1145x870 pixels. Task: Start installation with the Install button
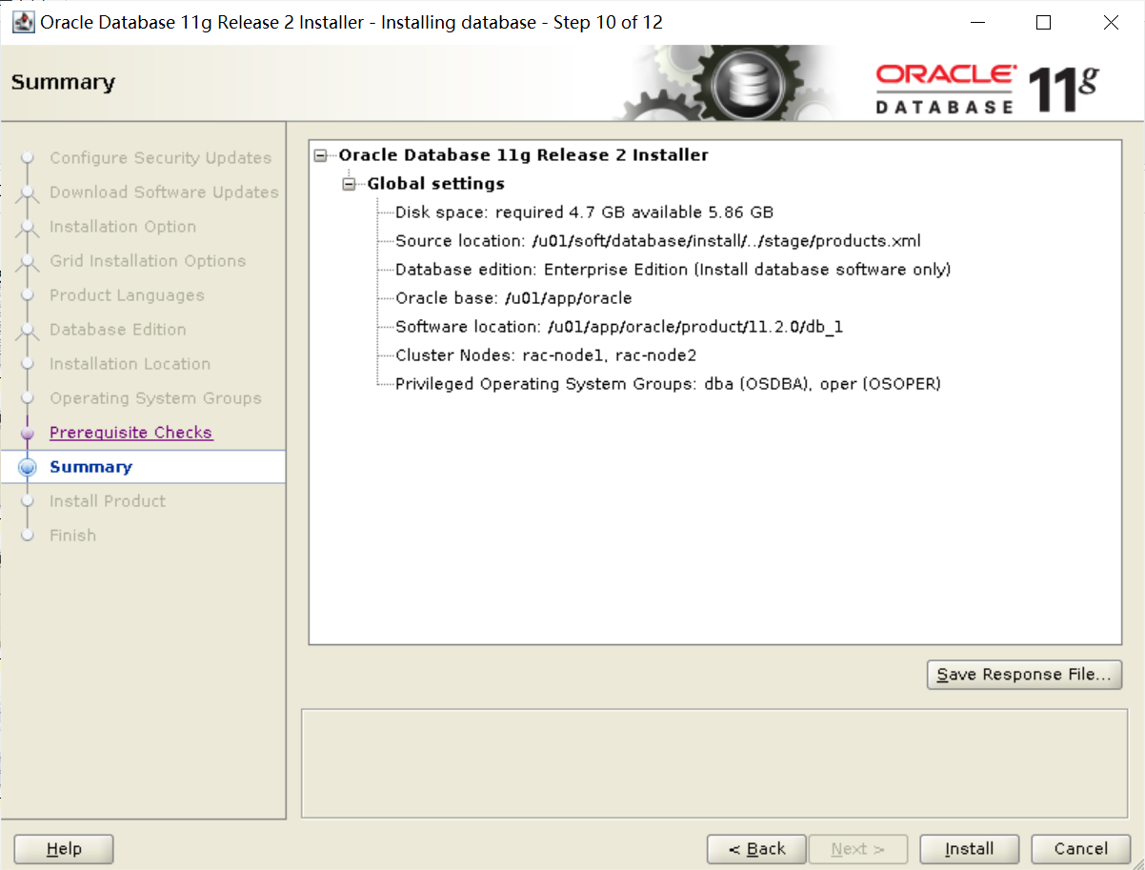(969, 849)
